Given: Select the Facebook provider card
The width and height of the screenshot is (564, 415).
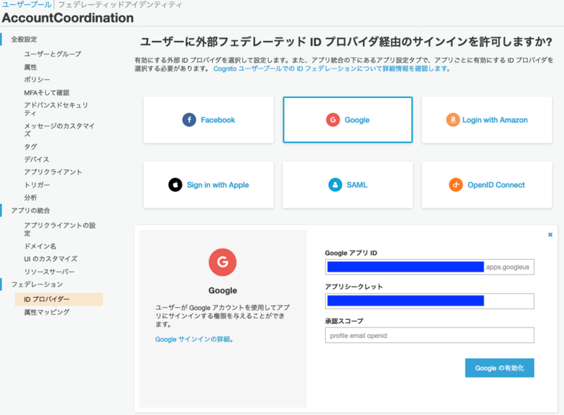Looking at the screenshot, I should coord(209,119).
